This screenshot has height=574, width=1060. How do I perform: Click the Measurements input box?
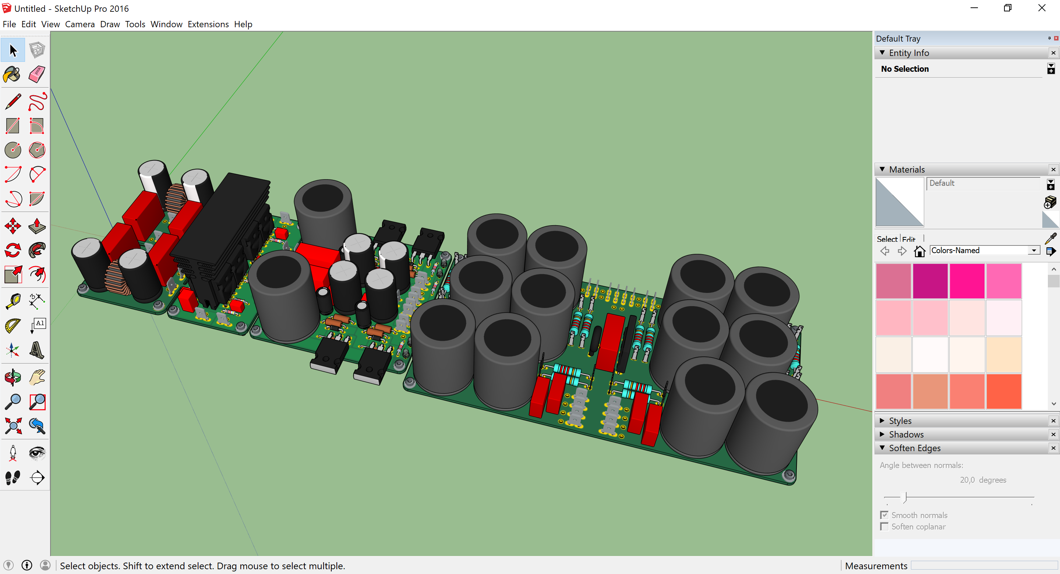(x=984, y=566)
